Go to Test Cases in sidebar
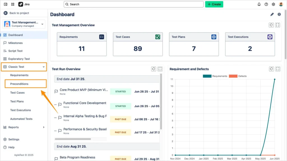 coord(17,93)
